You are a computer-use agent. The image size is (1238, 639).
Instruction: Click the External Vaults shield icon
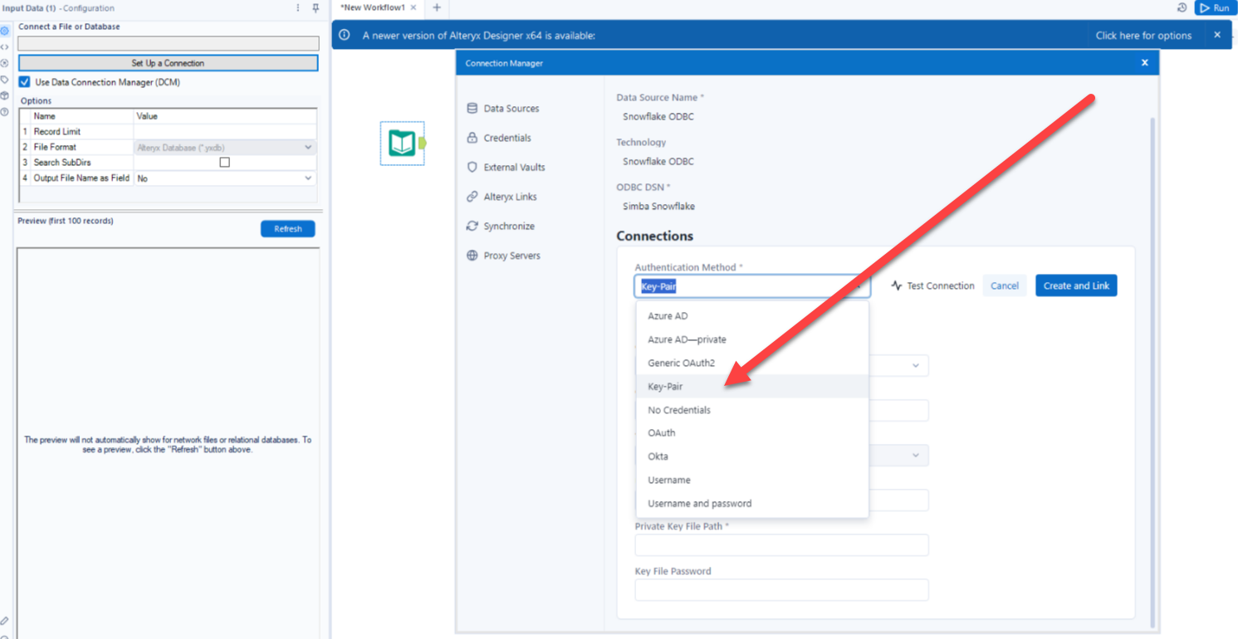tap(472, 167)
